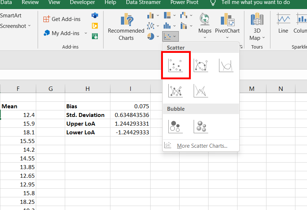
Task: Select the cell containing 18.25
Action: coord(18,202)
